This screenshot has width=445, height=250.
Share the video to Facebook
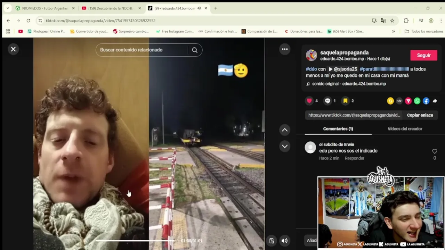tap(426, 101)
